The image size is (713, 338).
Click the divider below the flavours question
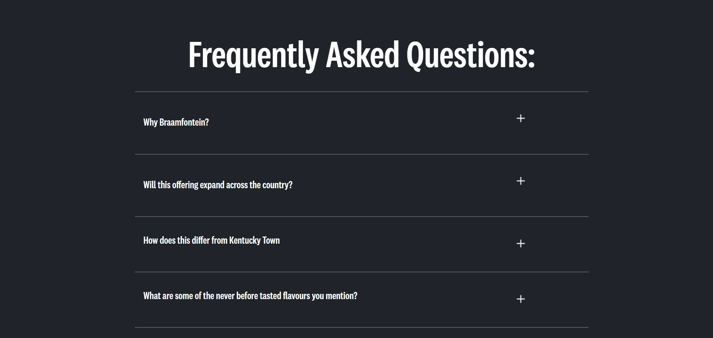(x=361, y=327)
